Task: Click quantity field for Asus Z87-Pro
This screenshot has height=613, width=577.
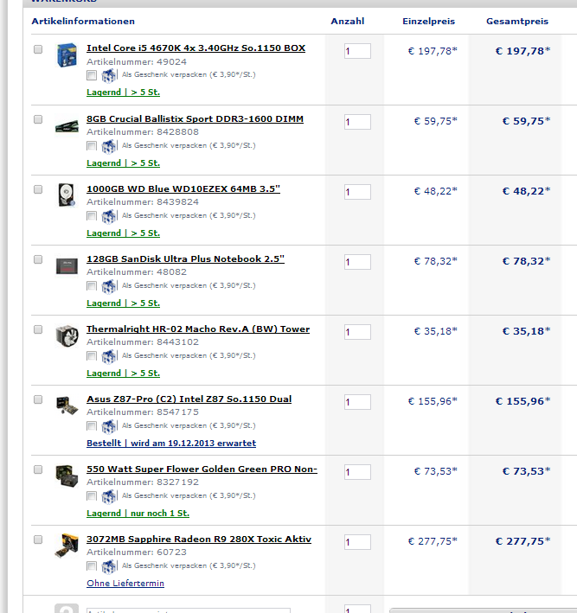Action: pos(357,402)
